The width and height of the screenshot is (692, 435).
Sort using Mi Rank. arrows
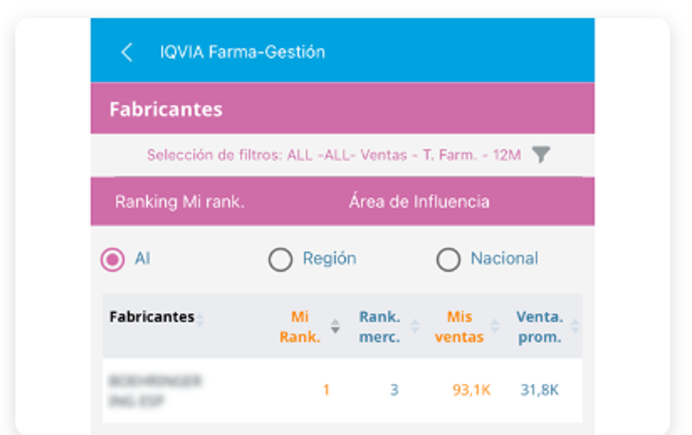(335, 326)
